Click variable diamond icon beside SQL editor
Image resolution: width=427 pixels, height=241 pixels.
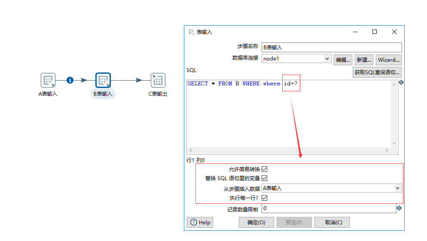tap(401, 82)
